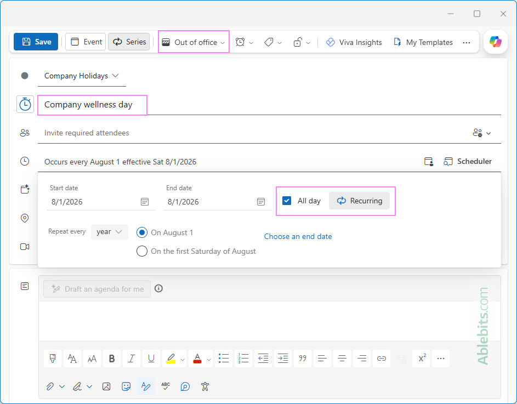Click the private lock icon
The height and width of the screenshot is (404, 517).
point(297,42)
